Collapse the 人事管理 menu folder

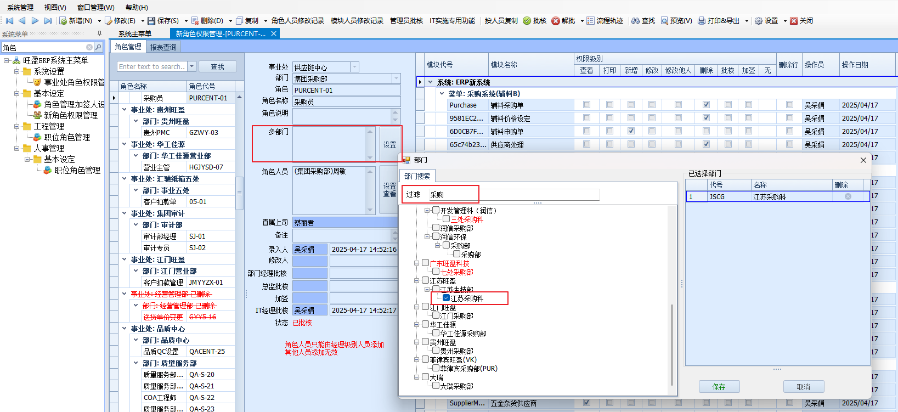pyautogui.click(x=17, y=148)
